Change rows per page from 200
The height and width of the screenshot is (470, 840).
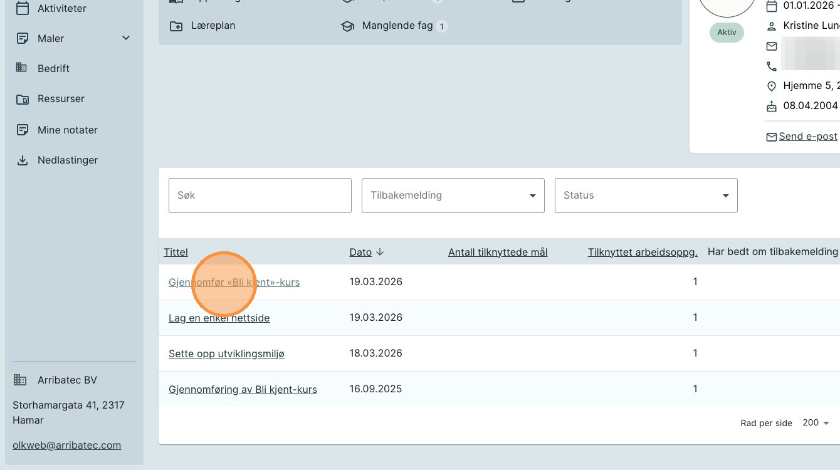pos(816,423)
